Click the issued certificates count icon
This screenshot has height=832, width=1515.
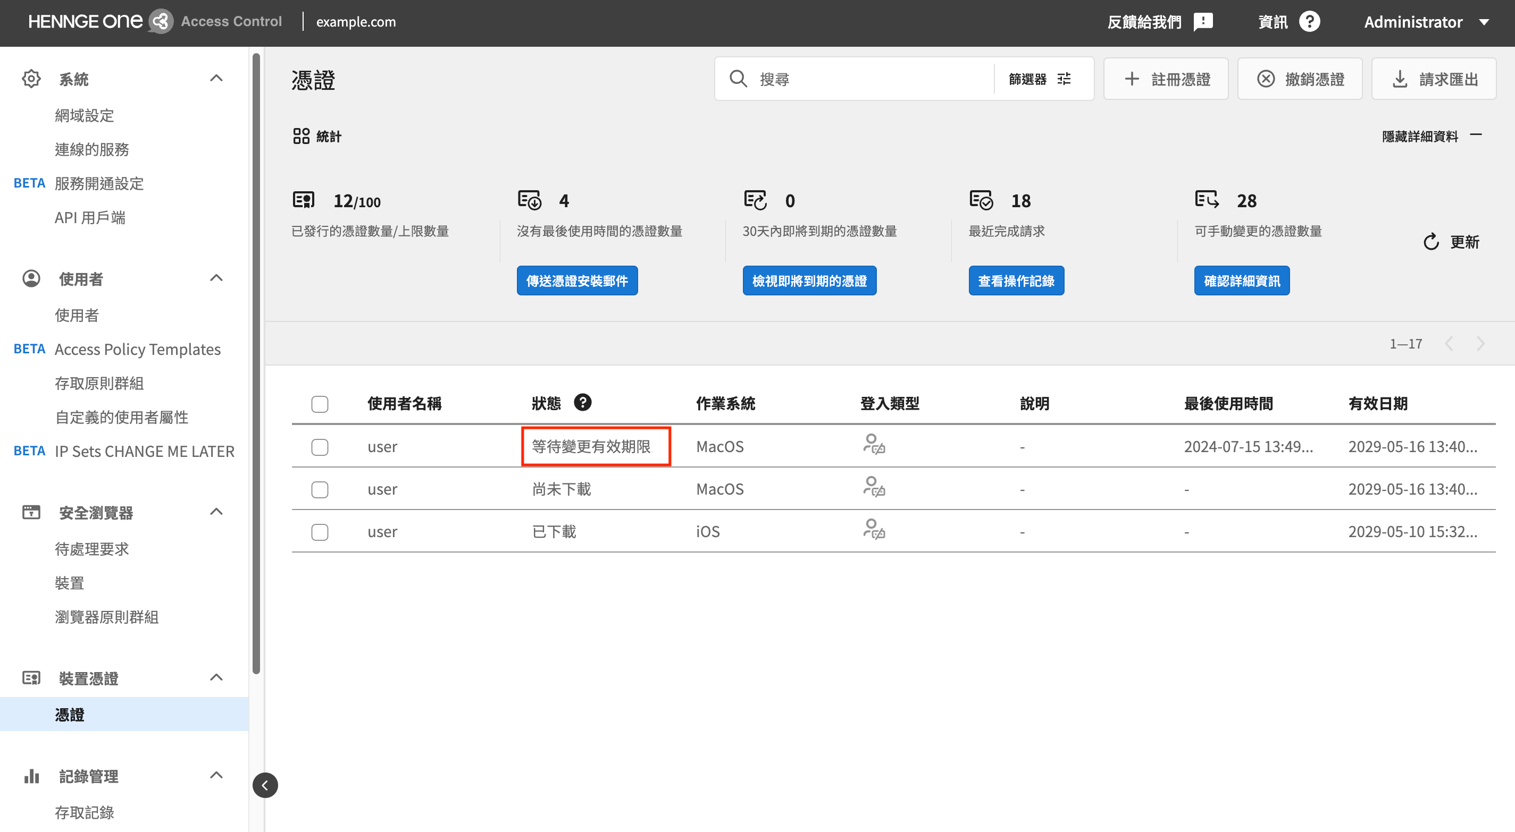point(304,200)
